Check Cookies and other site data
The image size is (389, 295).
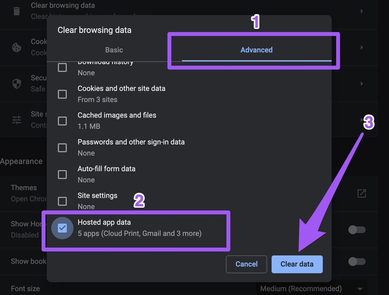click(62, 94)
